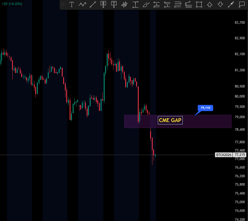248x221 pixels.
Task: Click the 74,600 price axis label
Action: pos(240,211)
